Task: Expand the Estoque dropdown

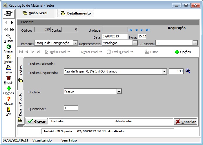Action: click(x=75, y=43)
